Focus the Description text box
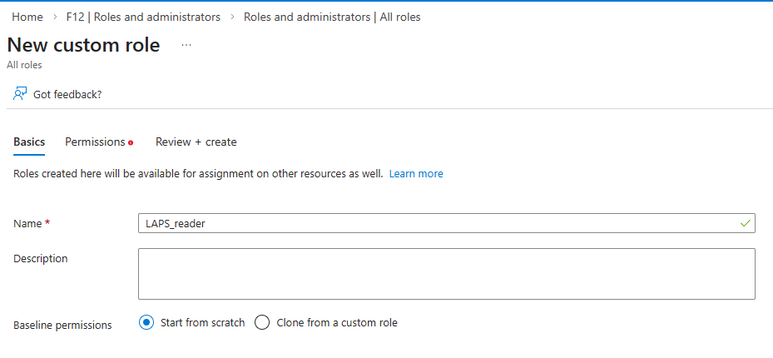The height and width of the screenshot is (358, 773). pyautogui.click(x=446, y=273)
